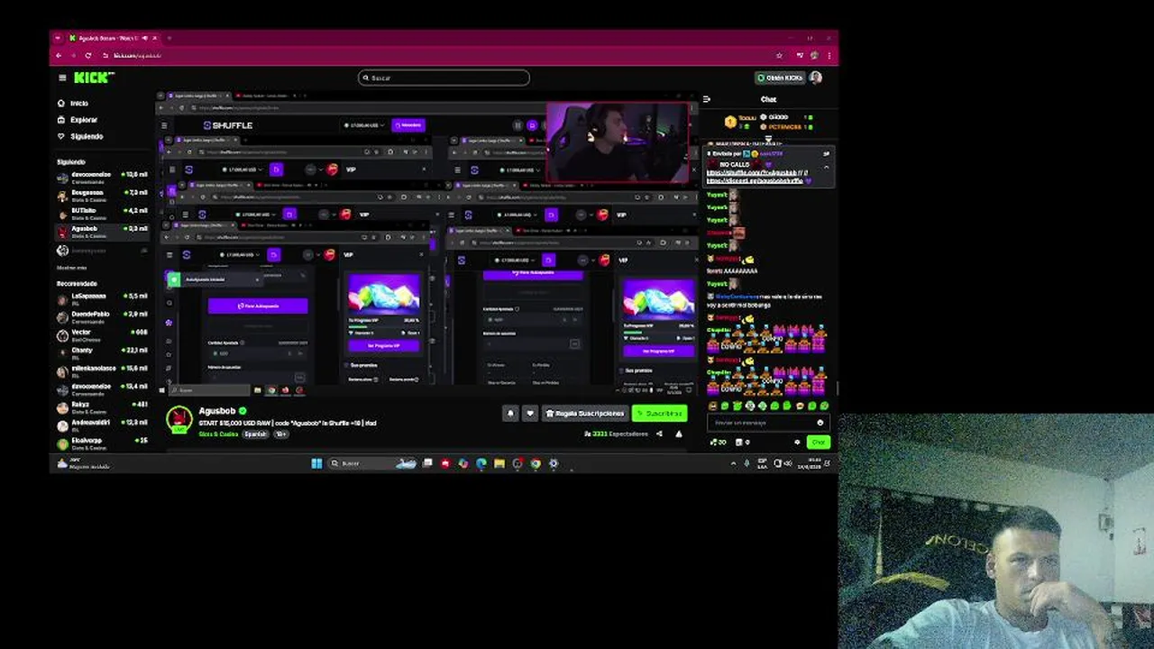Open Agusbob channel avatar below the video
1154x649 pixels.
pos(179,419)
